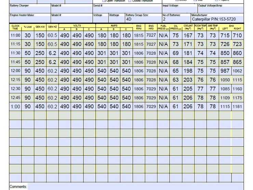
Task: Select GEN HZ cell in 11:30 row
Action: (52, 53)
